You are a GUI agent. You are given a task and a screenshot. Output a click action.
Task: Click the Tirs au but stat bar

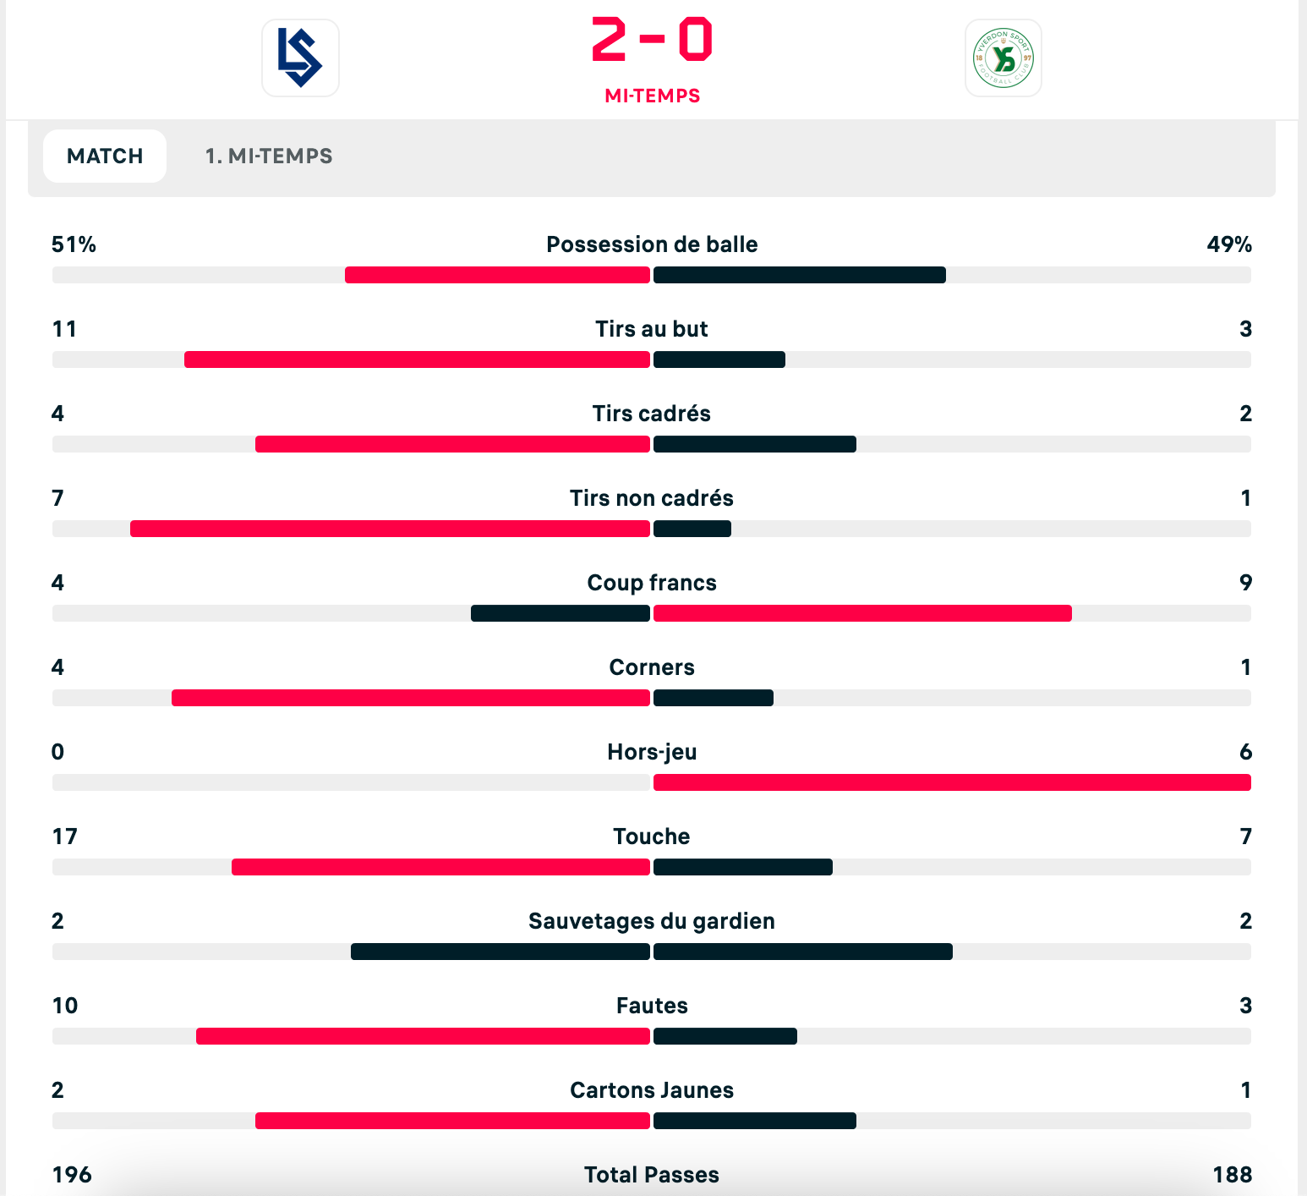tap(651, 359)
